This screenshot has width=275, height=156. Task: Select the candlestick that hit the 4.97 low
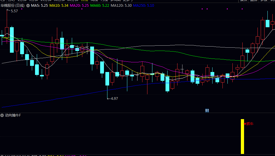107,78
